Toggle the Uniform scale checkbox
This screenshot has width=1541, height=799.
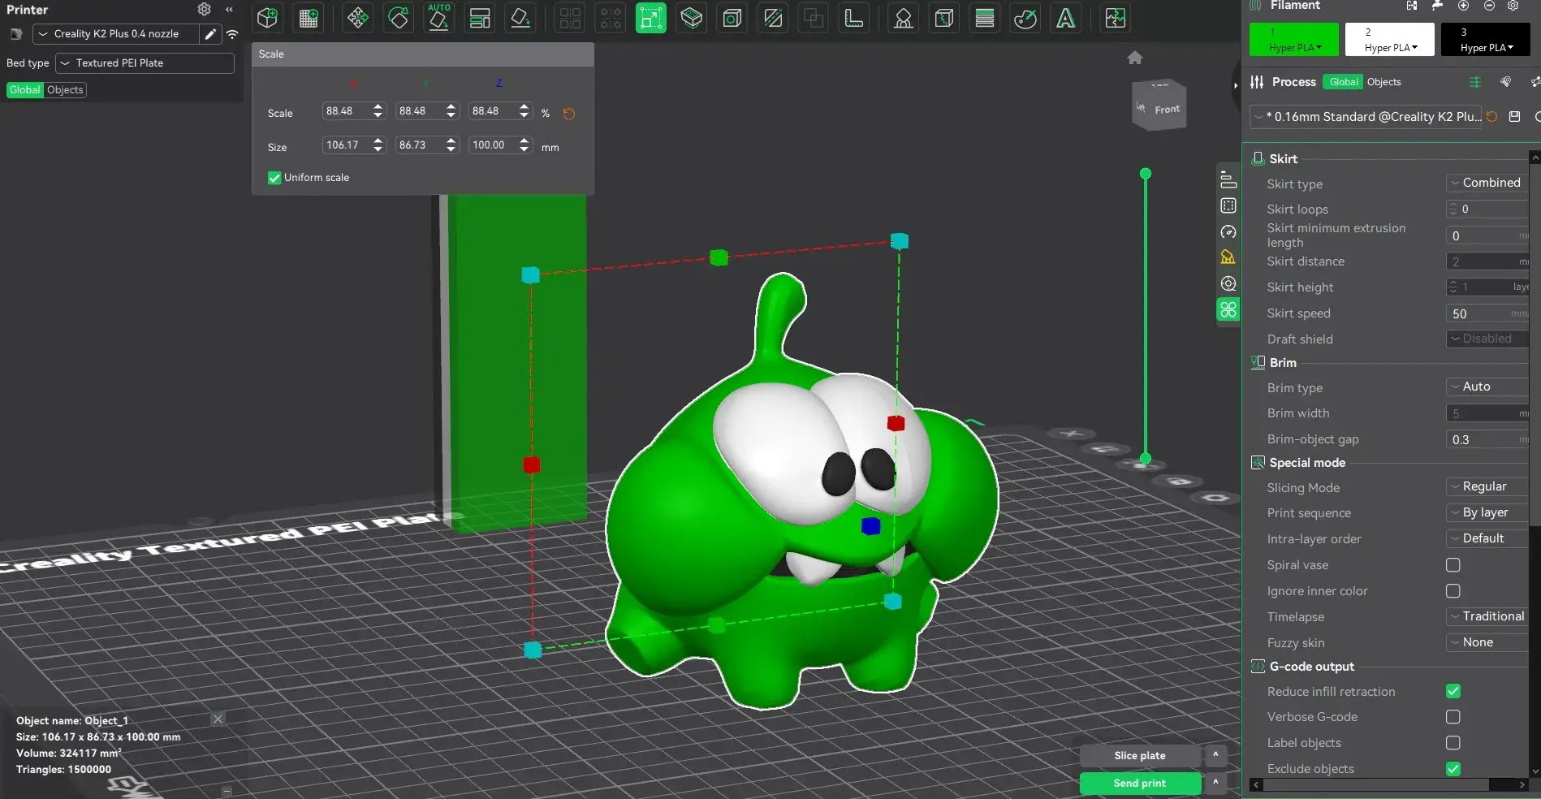274,178
